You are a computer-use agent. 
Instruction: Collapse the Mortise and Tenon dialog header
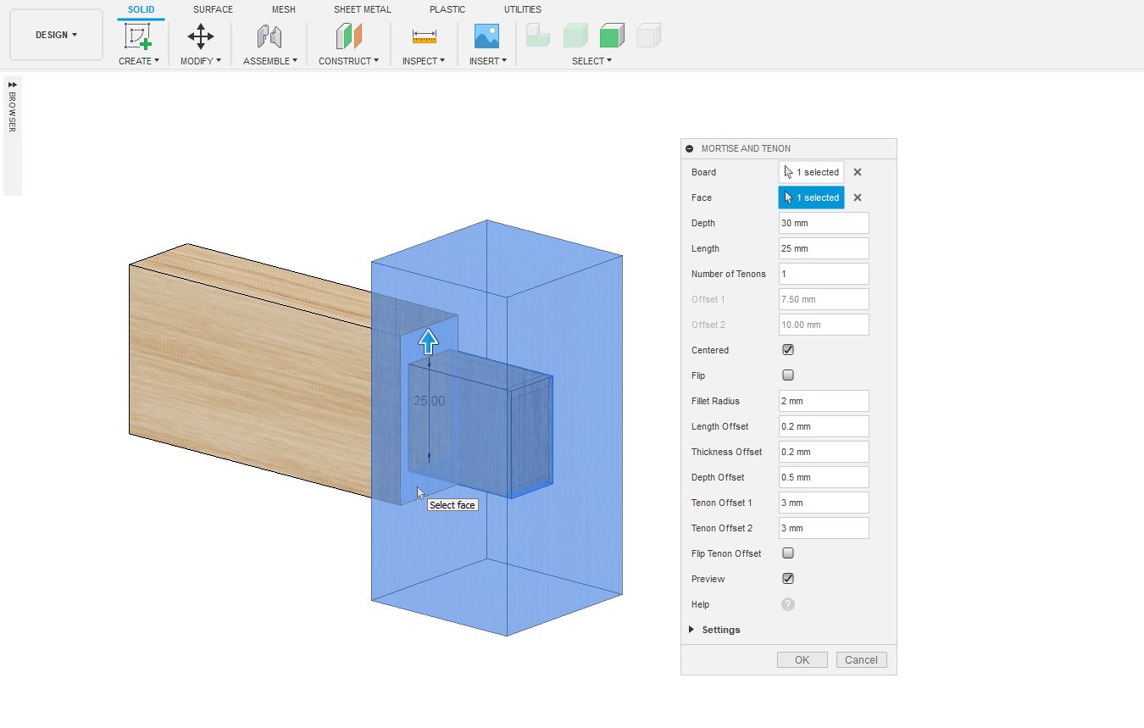click(x=690, y=148)
